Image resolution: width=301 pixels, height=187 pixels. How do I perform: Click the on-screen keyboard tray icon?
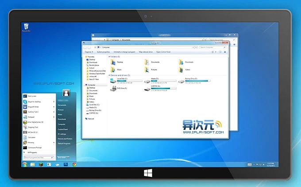pos(249,164)
